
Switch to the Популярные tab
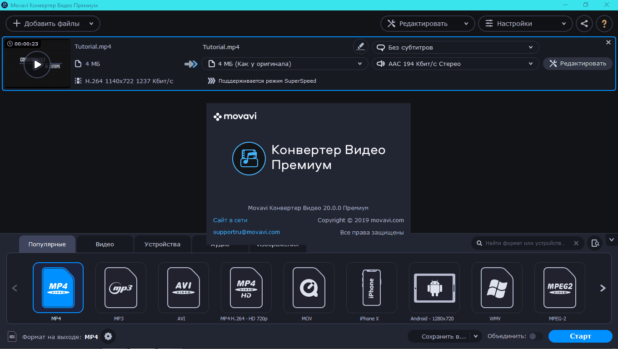(47, 244)
